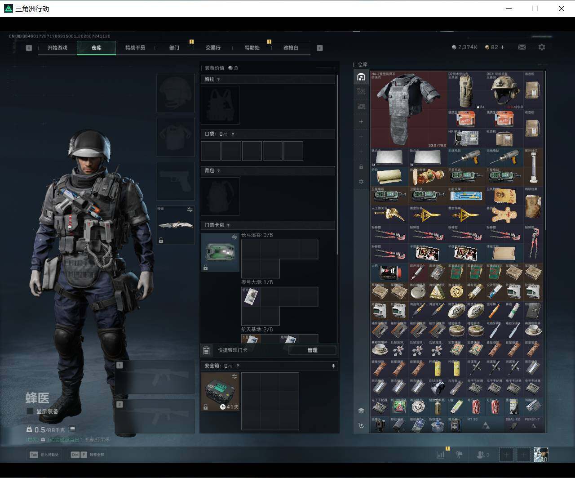Click the player avatar in the bottom bar
The height and width of the screenshot is (478, 575).
[541, 455]
